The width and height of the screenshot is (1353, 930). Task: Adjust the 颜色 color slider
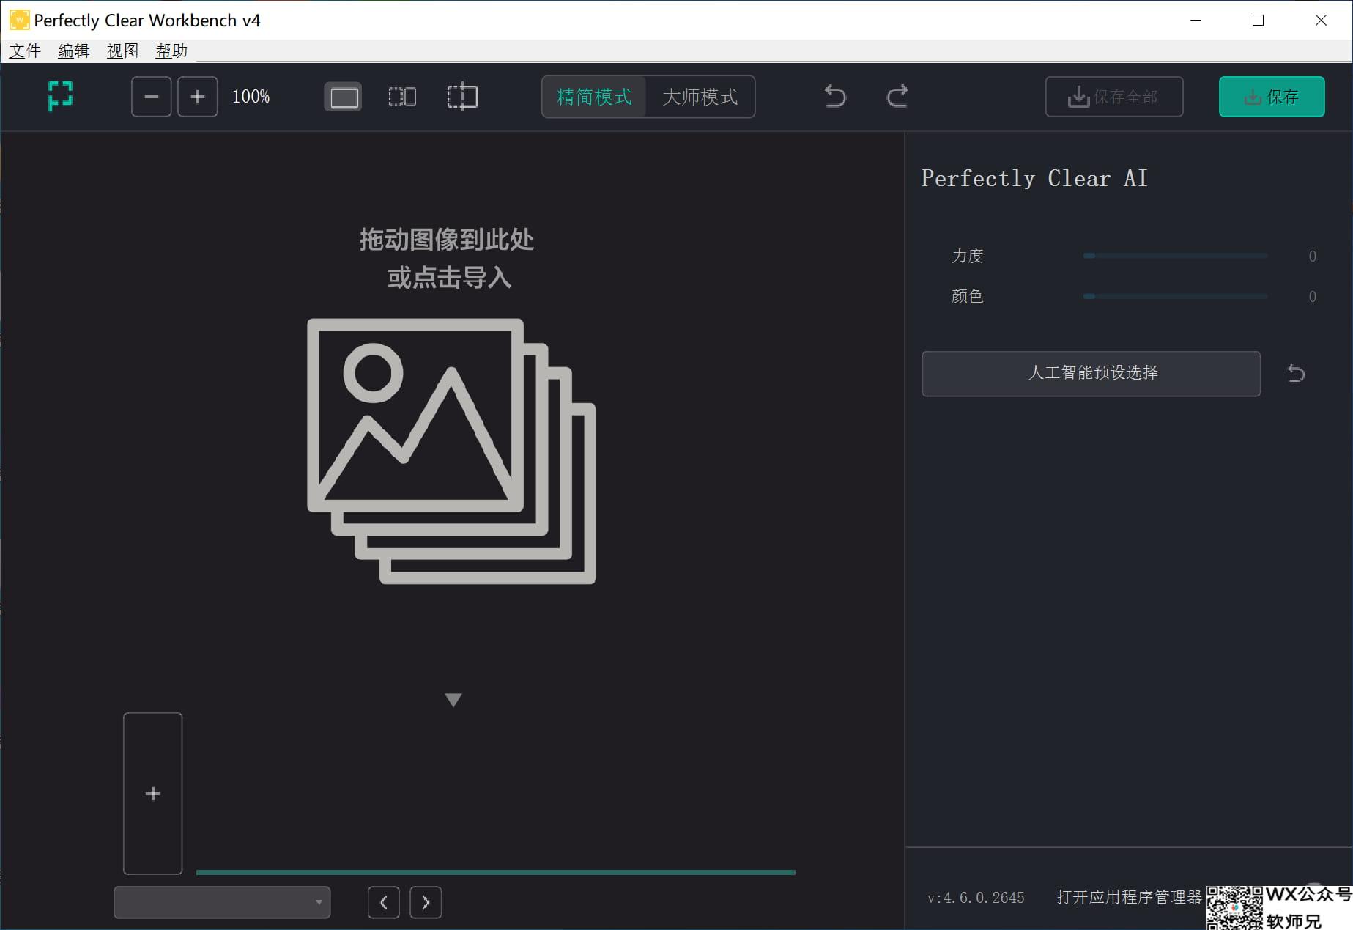1175,296
